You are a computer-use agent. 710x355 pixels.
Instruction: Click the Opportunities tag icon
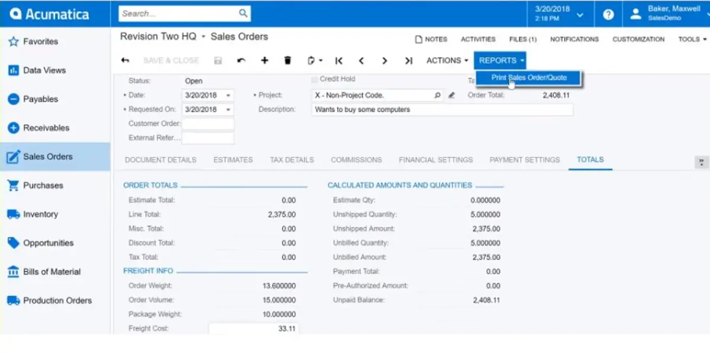click(14, 243)
